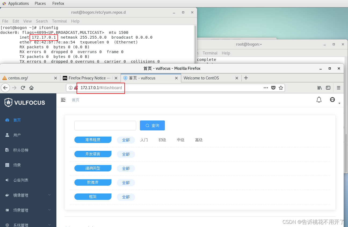Select 全部 for 开发语言
This screenshot has width=348, height=227.
coord(126,154)
